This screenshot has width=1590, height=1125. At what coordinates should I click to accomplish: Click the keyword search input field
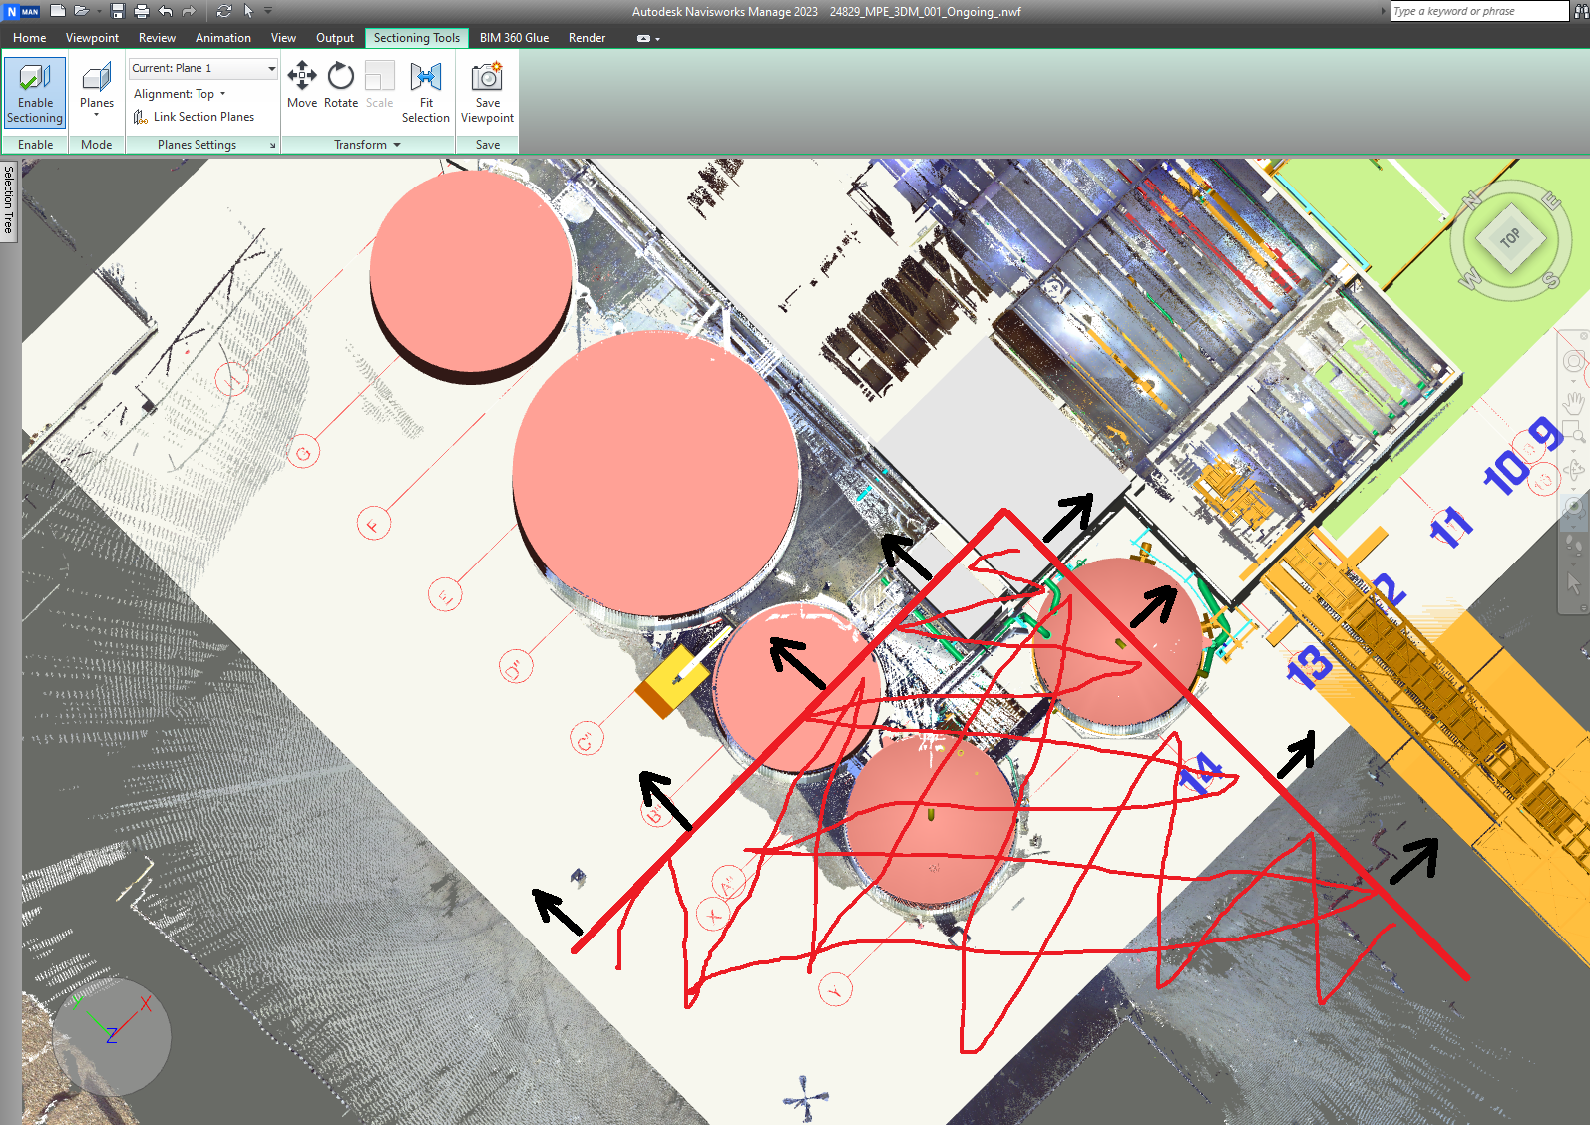click(1479, 11)
